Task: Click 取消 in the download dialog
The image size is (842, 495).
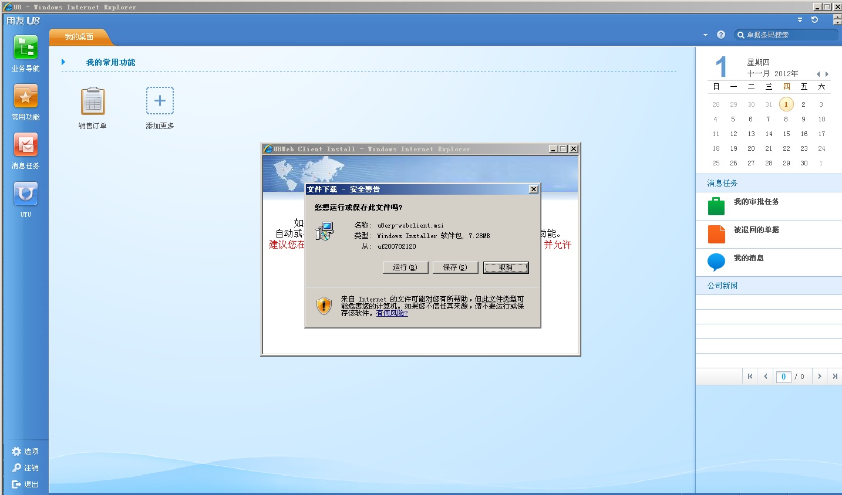Action: (x=506, y=267)
